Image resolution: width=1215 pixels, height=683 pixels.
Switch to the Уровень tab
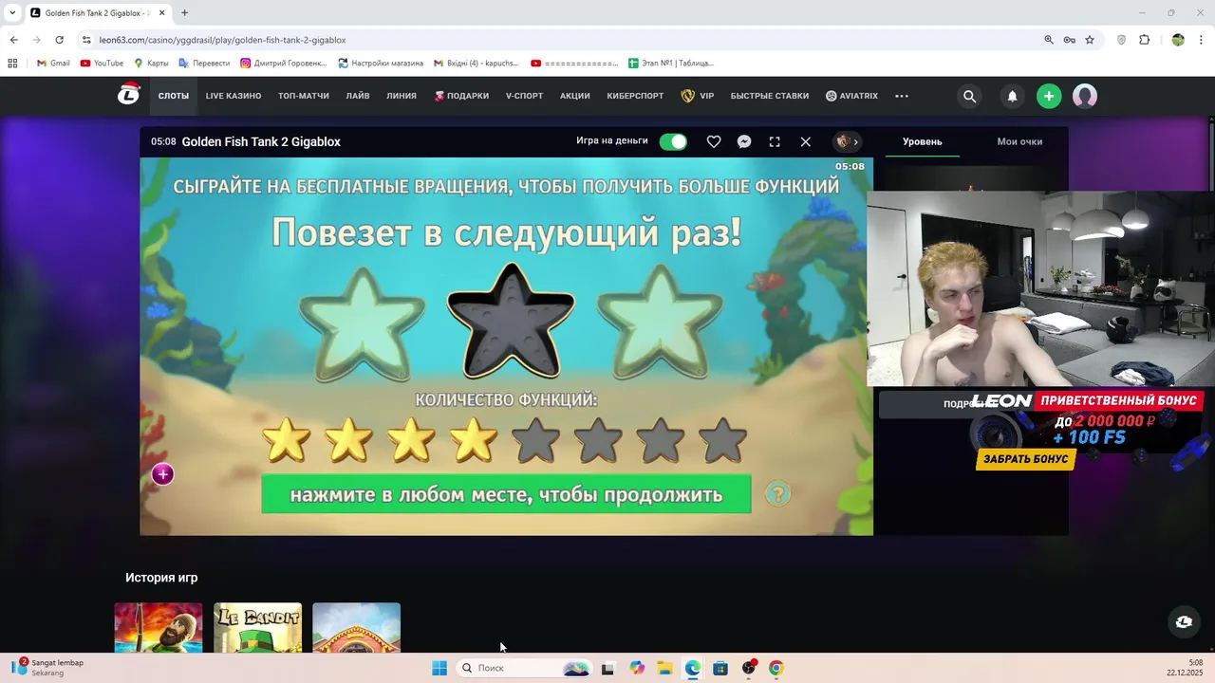923,141
